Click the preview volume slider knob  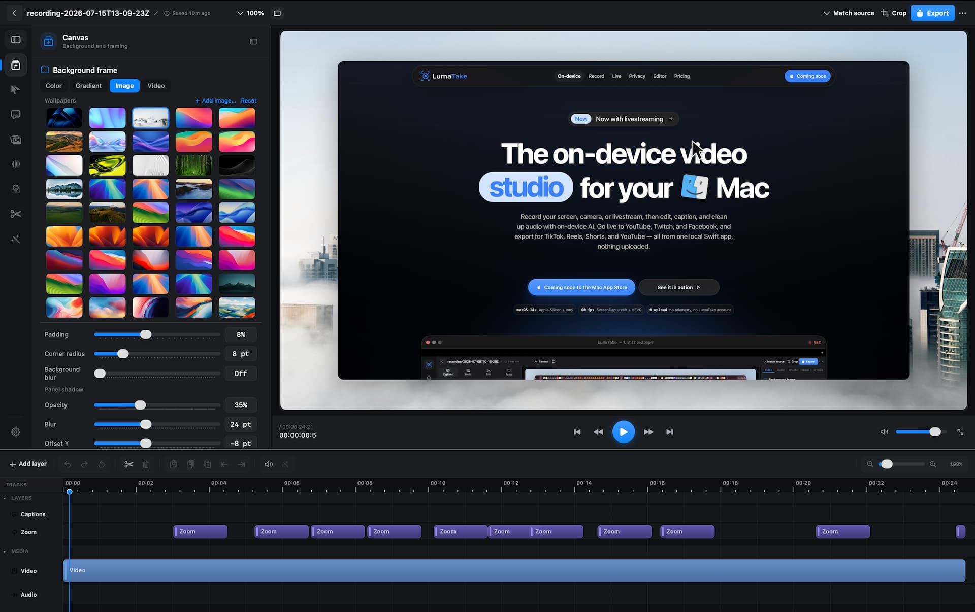tap(935, 432)
